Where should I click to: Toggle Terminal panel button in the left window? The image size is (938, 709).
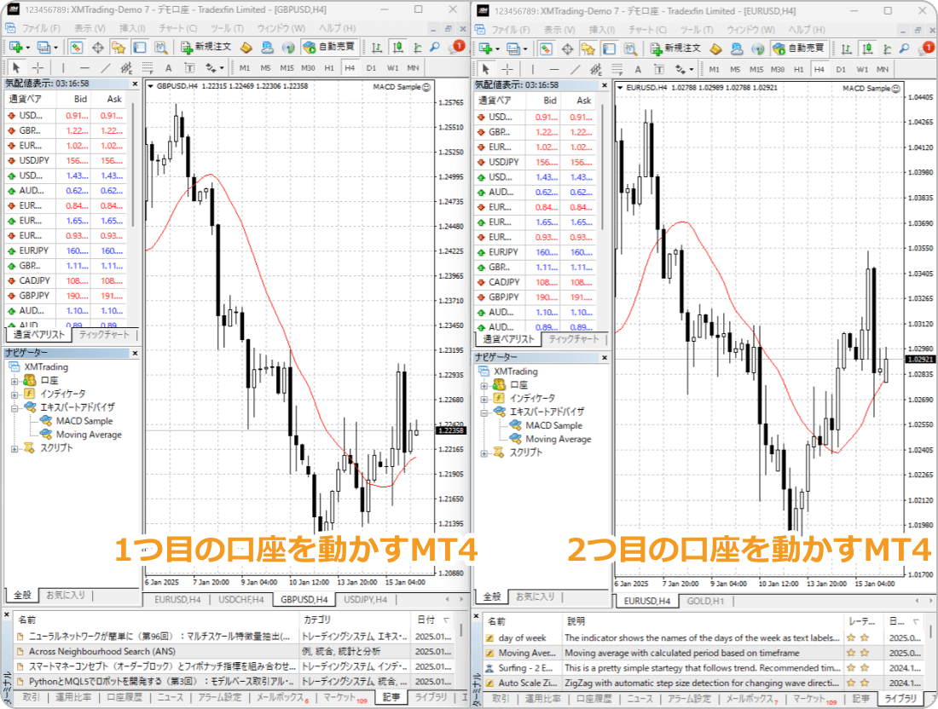click(139, 47)
